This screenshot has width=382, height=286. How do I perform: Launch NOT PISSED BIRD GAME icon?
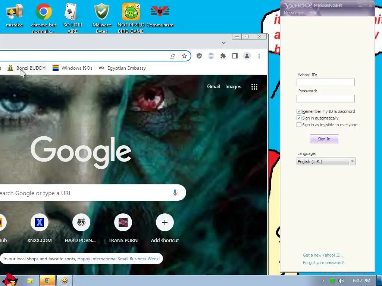click(x=131, y=18)
